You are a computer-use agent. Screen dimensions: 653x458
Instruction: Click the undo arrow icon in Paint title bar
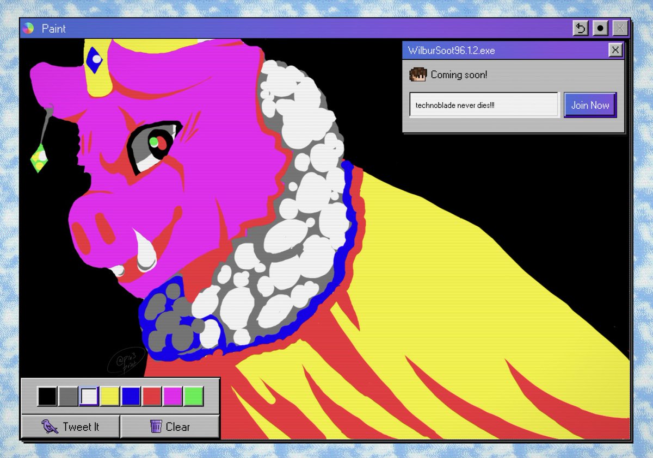(581, 28)
